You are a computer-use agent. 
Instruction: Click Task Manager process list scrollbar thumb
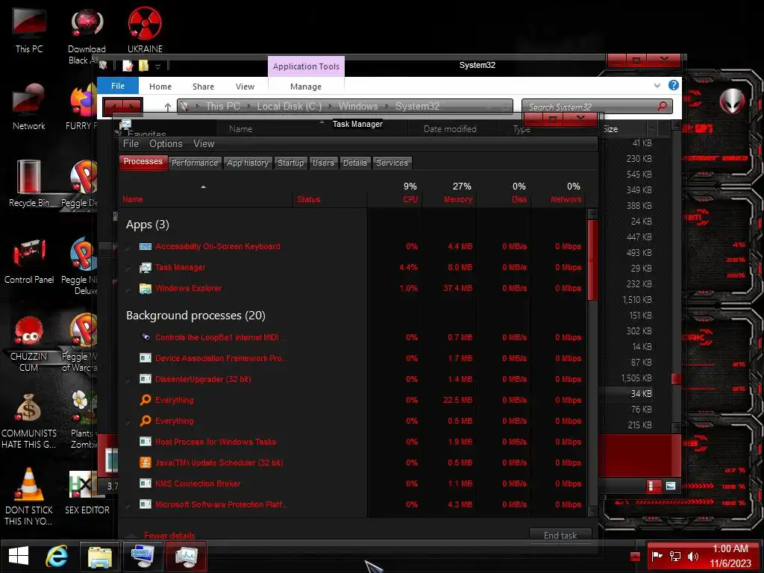[592, 260]
